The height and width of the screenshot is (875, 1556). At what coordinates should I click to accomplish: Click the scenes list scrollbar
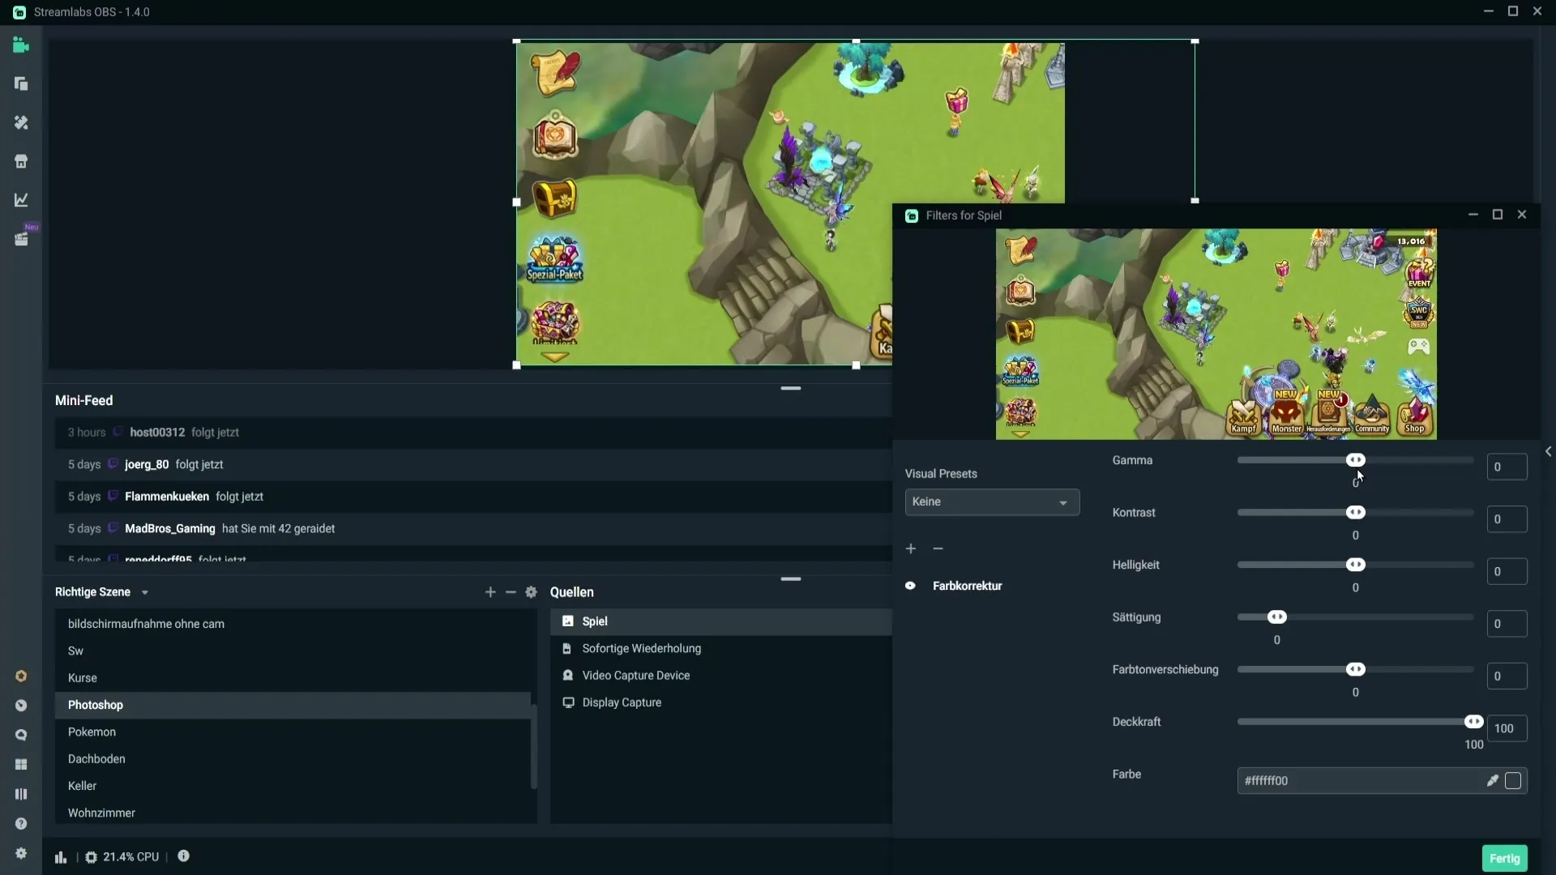(533, 745)
